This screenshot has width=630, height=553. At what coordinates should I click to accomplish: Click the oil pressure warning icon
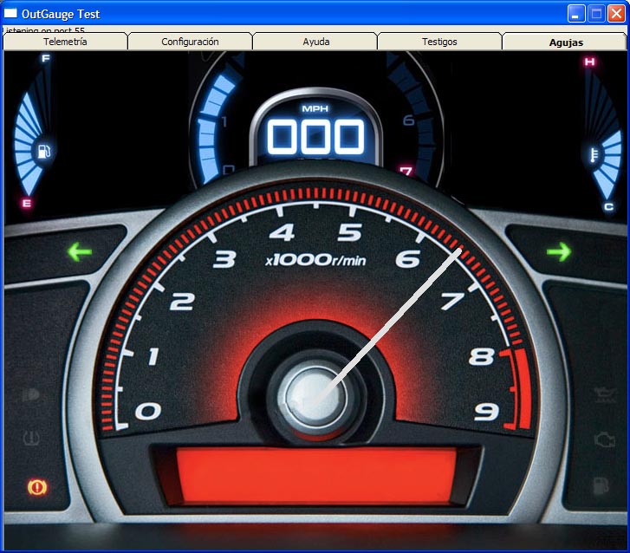[604, 395]
